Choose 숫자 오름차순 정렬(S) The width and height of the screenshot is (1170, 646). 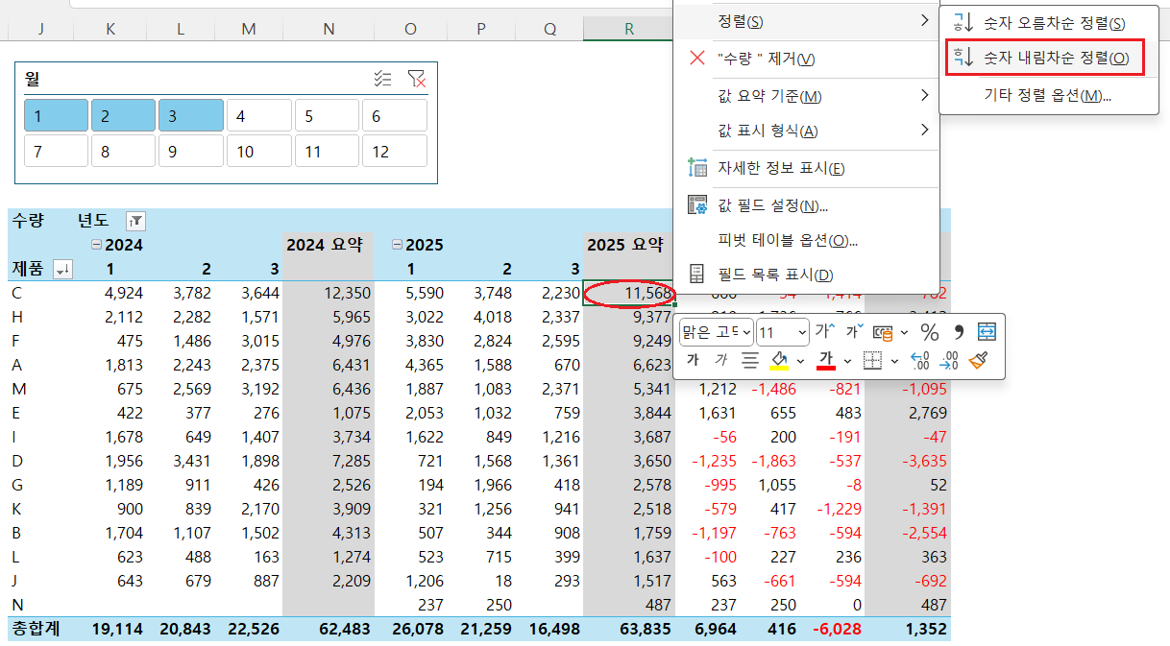(x=1049, y=23)
